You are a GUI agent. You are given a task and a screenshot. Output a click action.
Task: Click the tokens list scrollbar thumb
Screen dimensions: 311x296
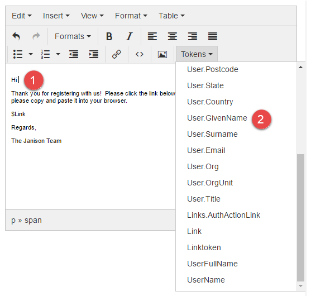tap(300, 218)
